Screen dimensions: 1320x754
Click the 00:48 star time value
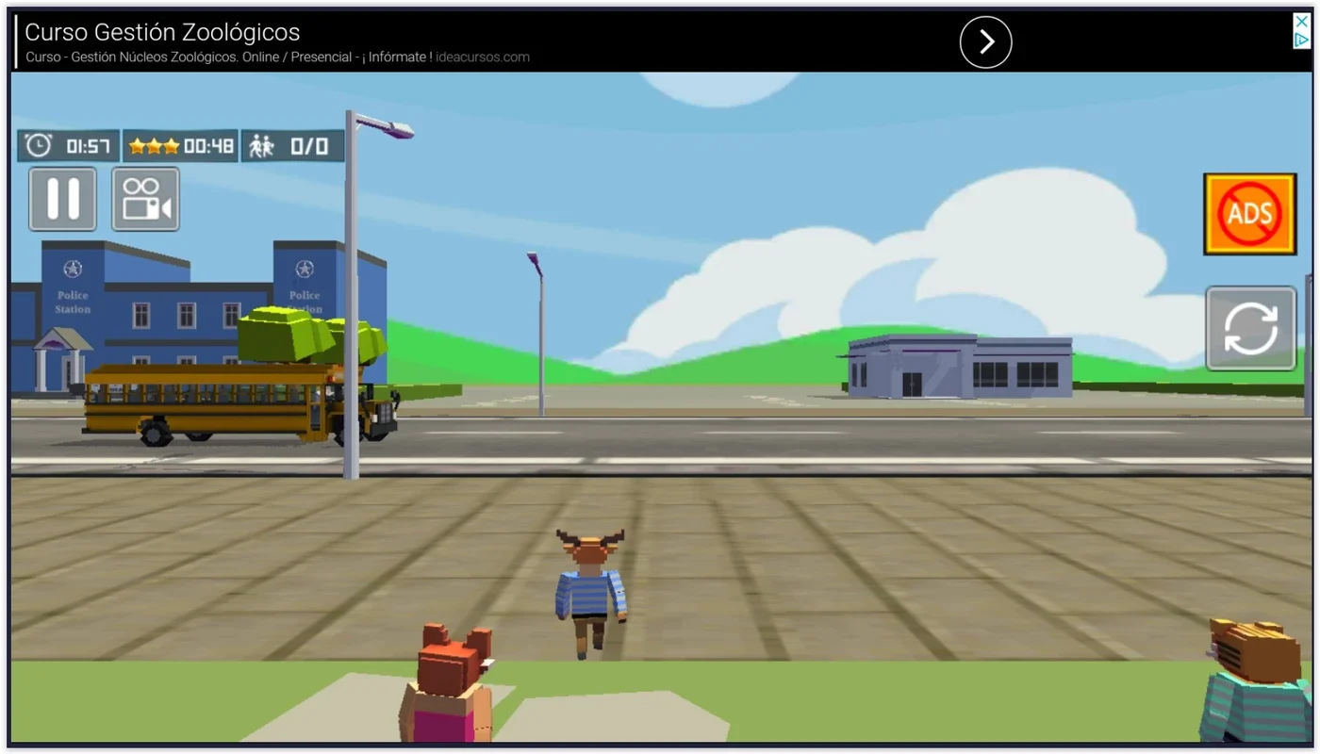tap(208, 146)
